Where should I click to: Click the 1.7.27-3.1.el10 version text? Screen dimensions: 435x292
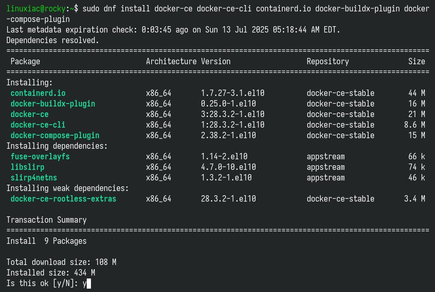tap(233, 93)
